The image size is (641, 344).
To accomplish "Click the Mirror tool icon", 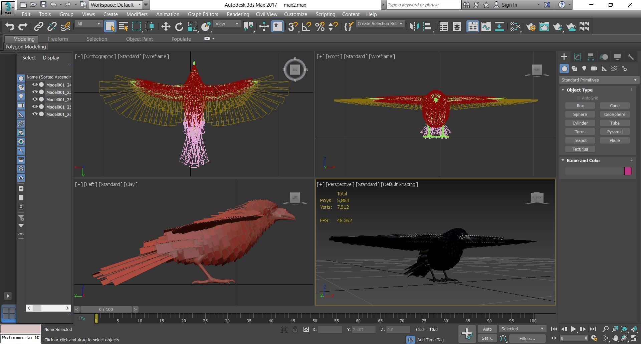I will 414,27.
